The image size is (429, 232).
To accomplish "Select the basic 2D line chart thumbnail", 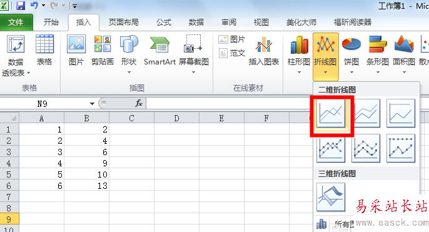I will (331, 114).
